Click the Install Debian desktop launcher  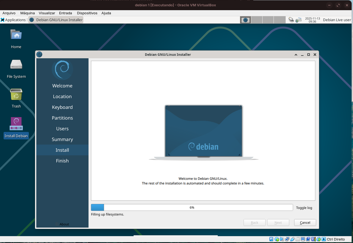coord(16,124)
